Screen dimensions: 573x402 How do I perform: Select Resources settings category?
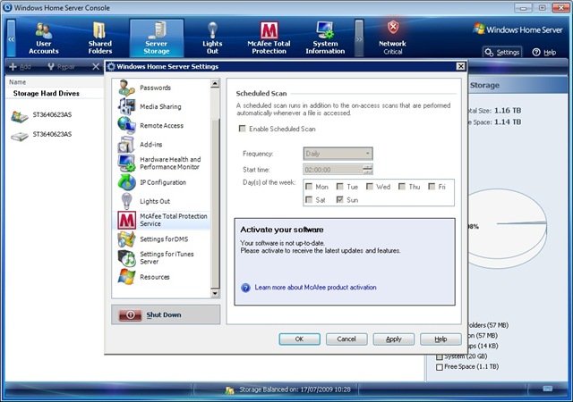[161, 277]
